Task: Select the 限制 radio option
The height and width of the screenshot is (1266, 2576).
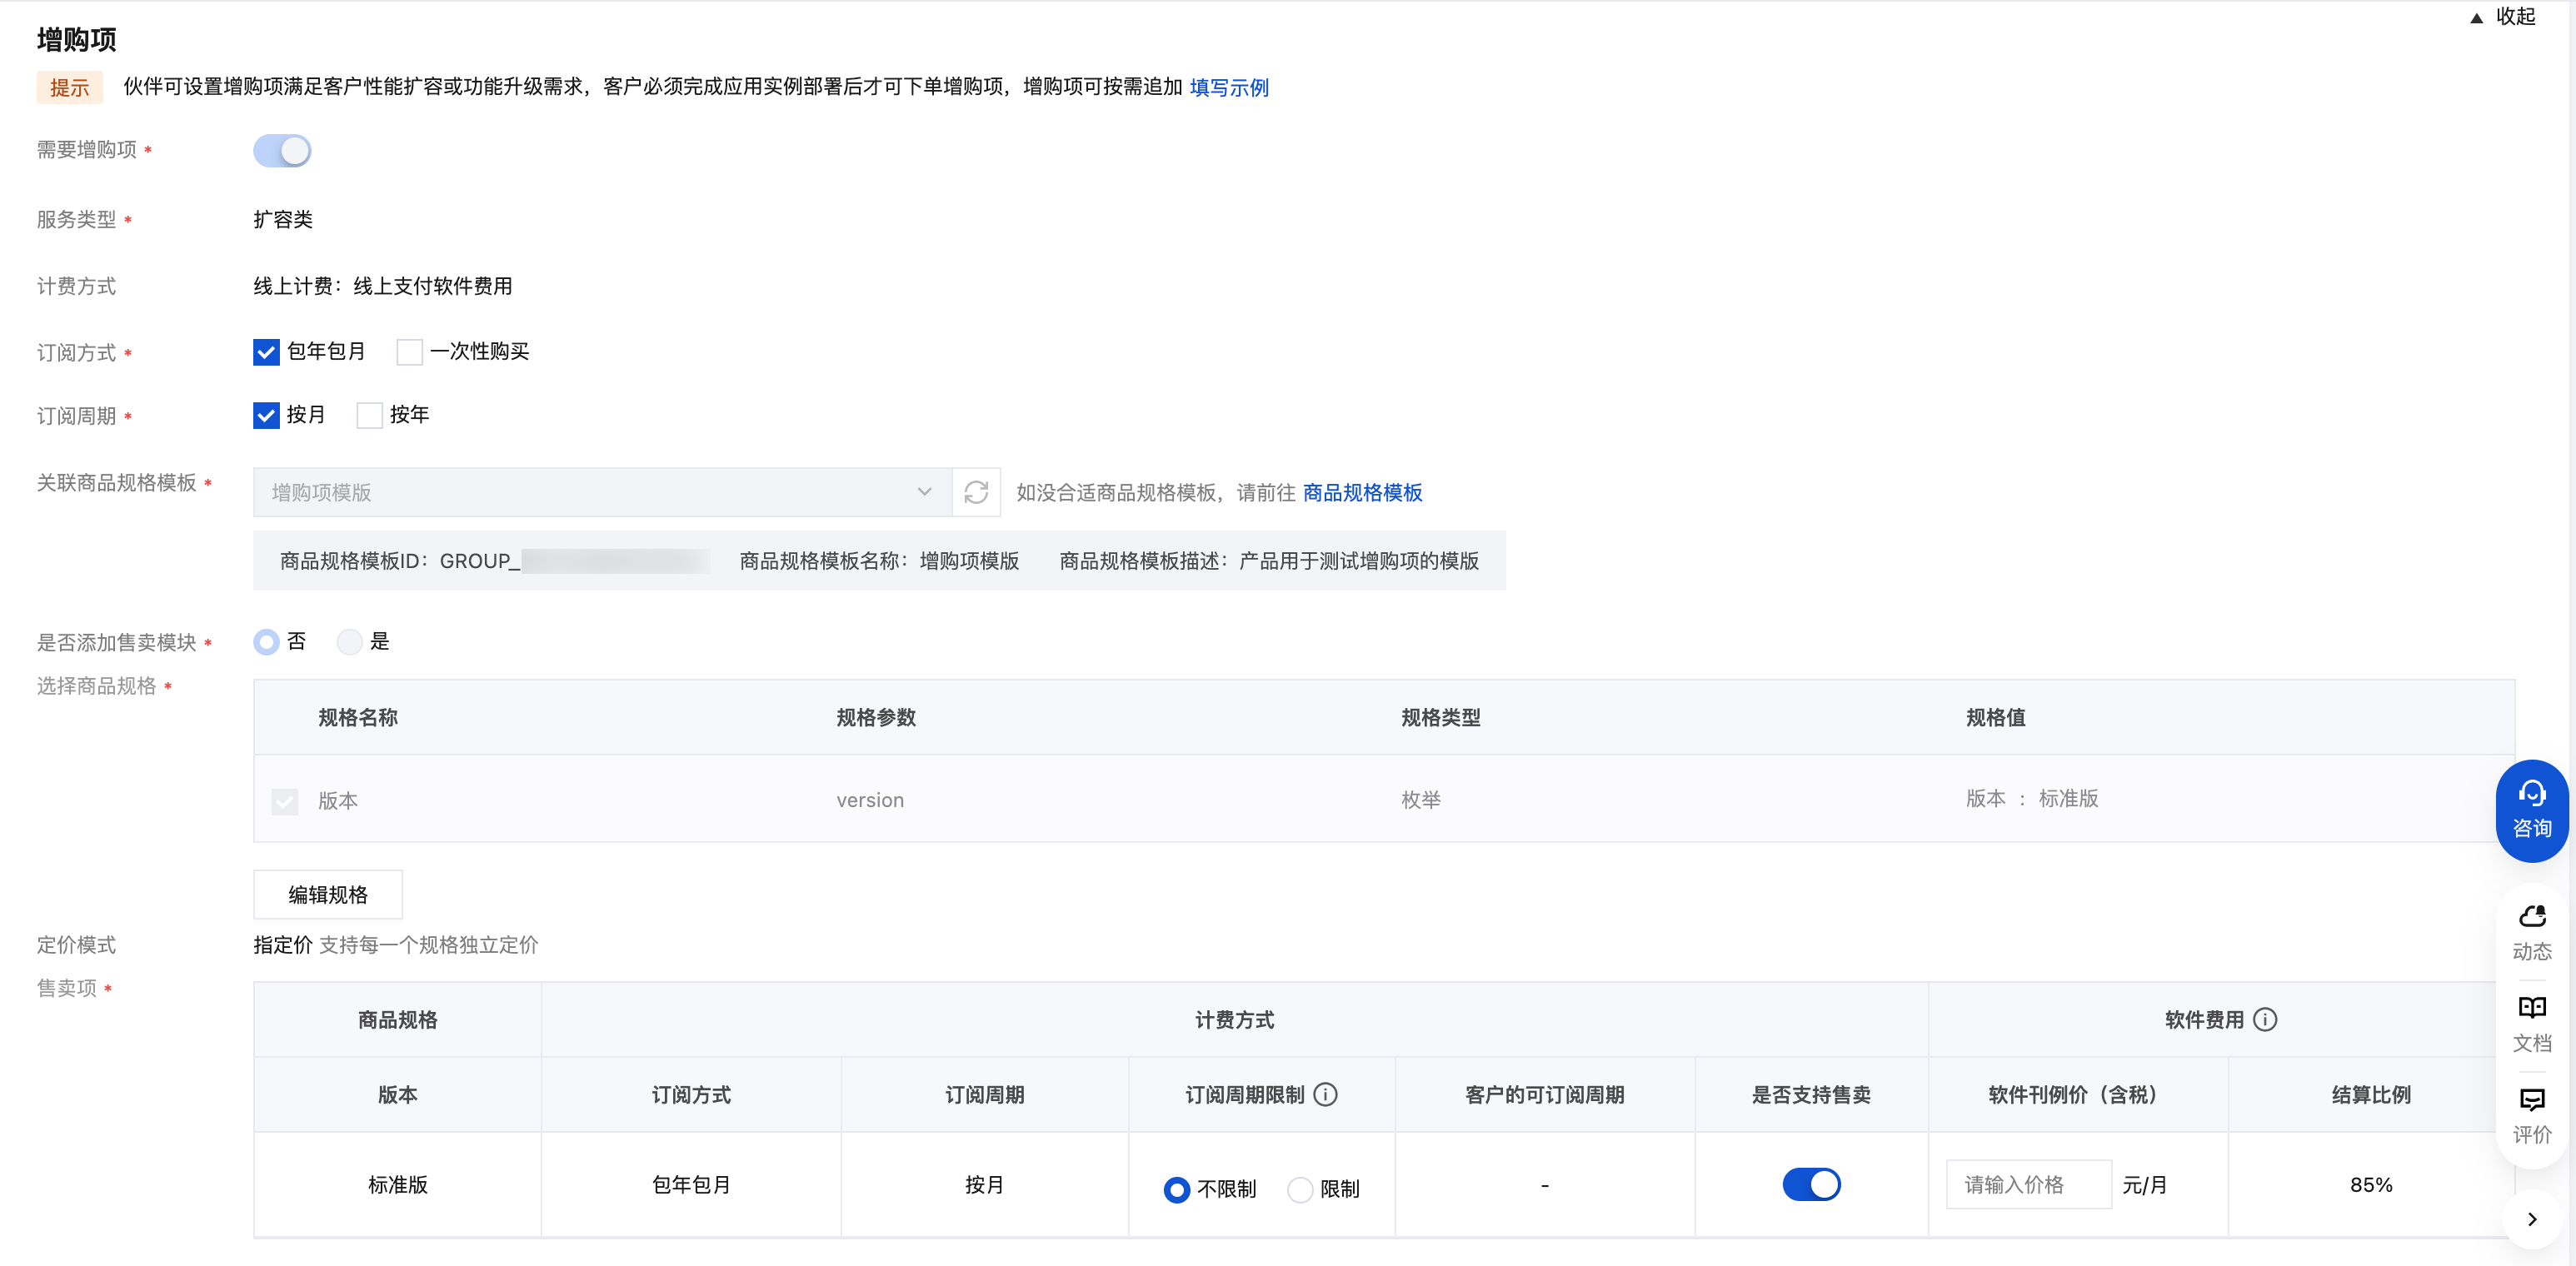Action: point(1300,1189)
